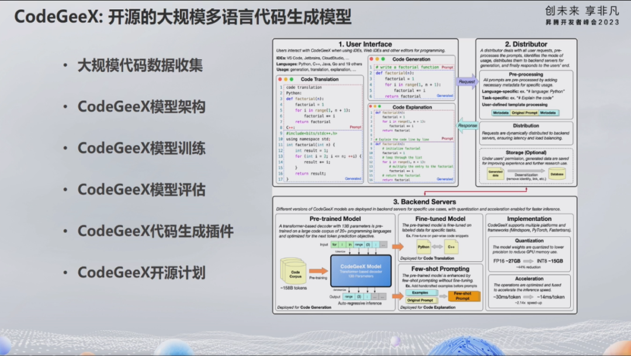This screenshot has height=356, width=631.
Task: Click the Code Explanation window title
Action: (x=412, y=107)
